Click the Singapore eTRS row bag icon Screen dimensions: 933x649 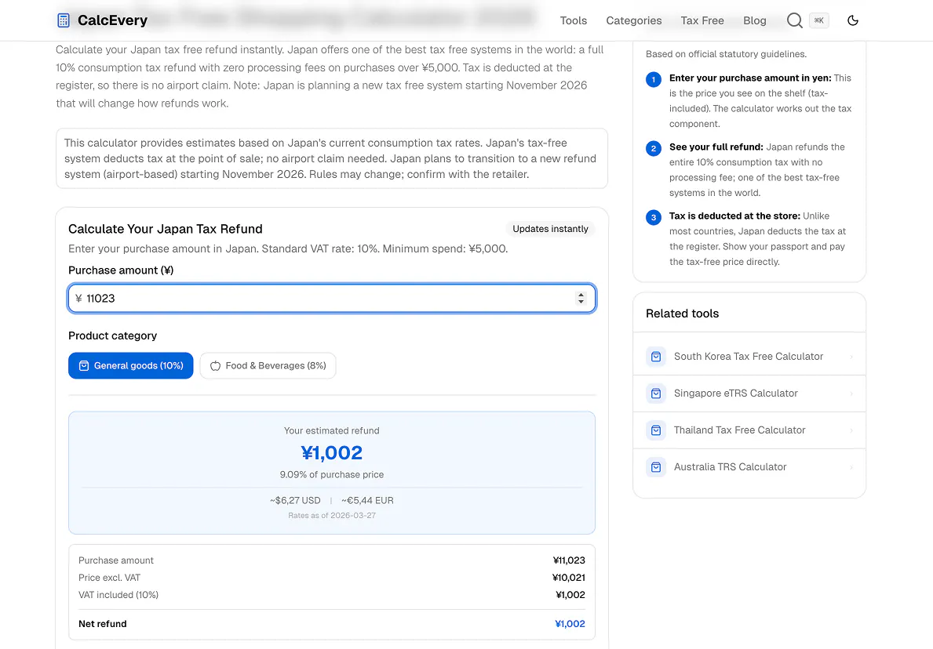coord(656,393)
